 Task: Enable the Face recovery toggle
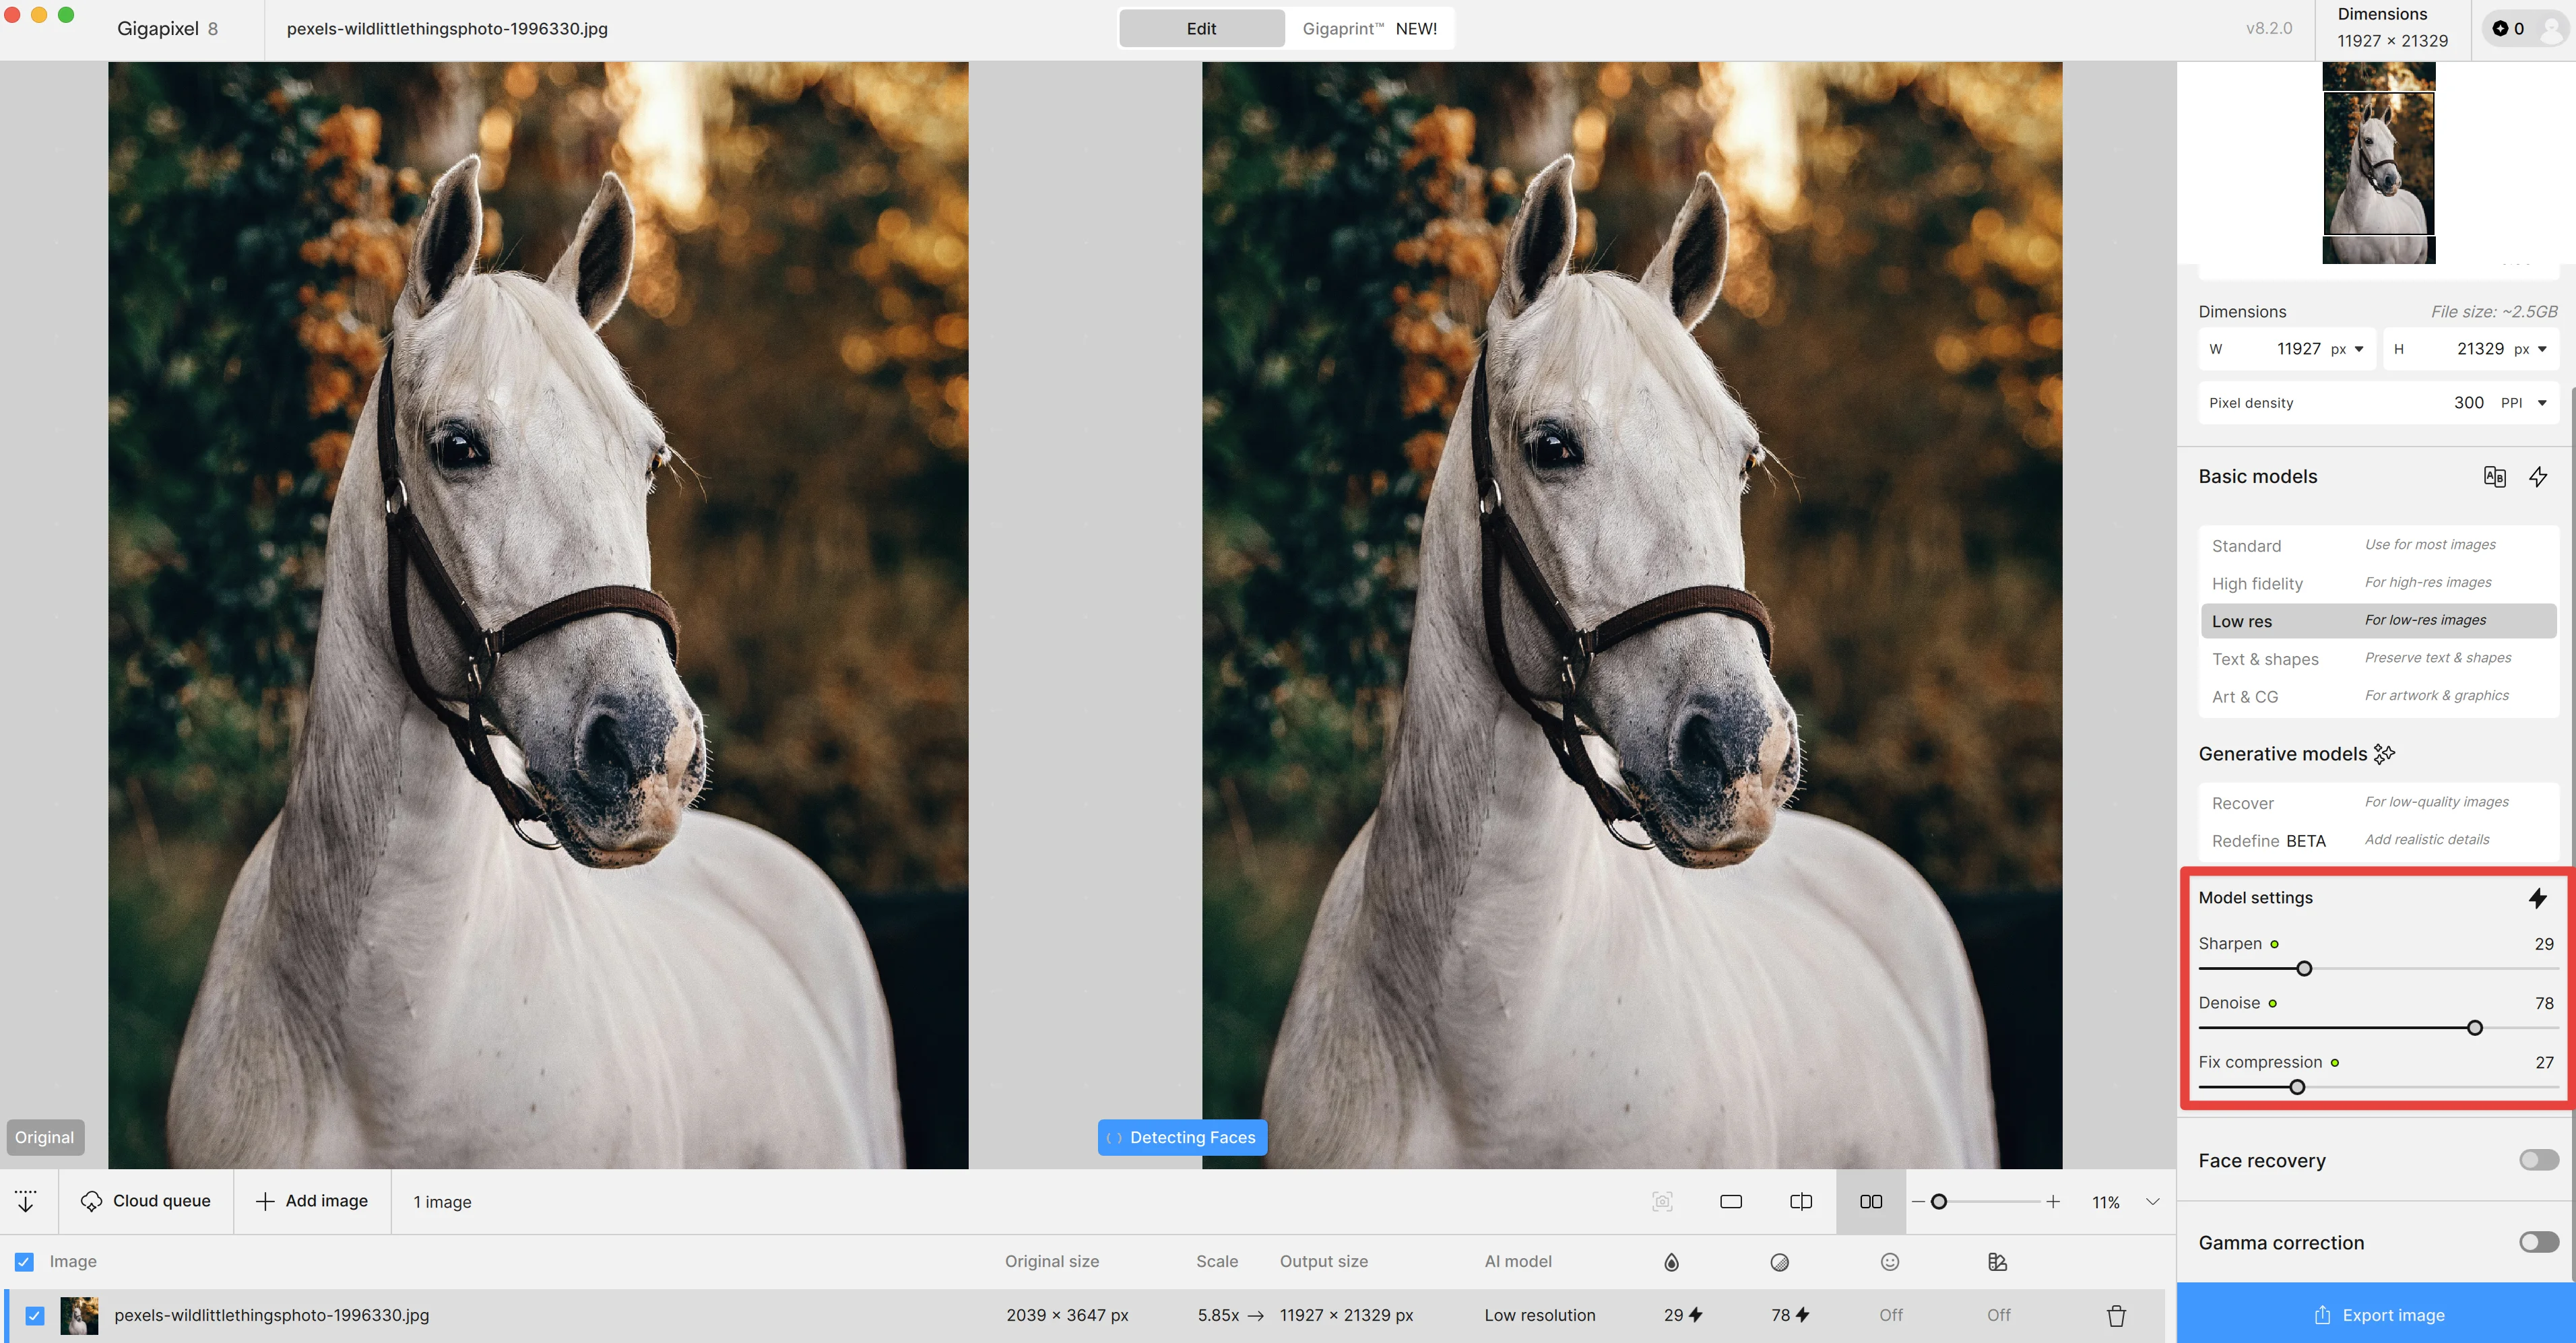click(2538, 1160)
